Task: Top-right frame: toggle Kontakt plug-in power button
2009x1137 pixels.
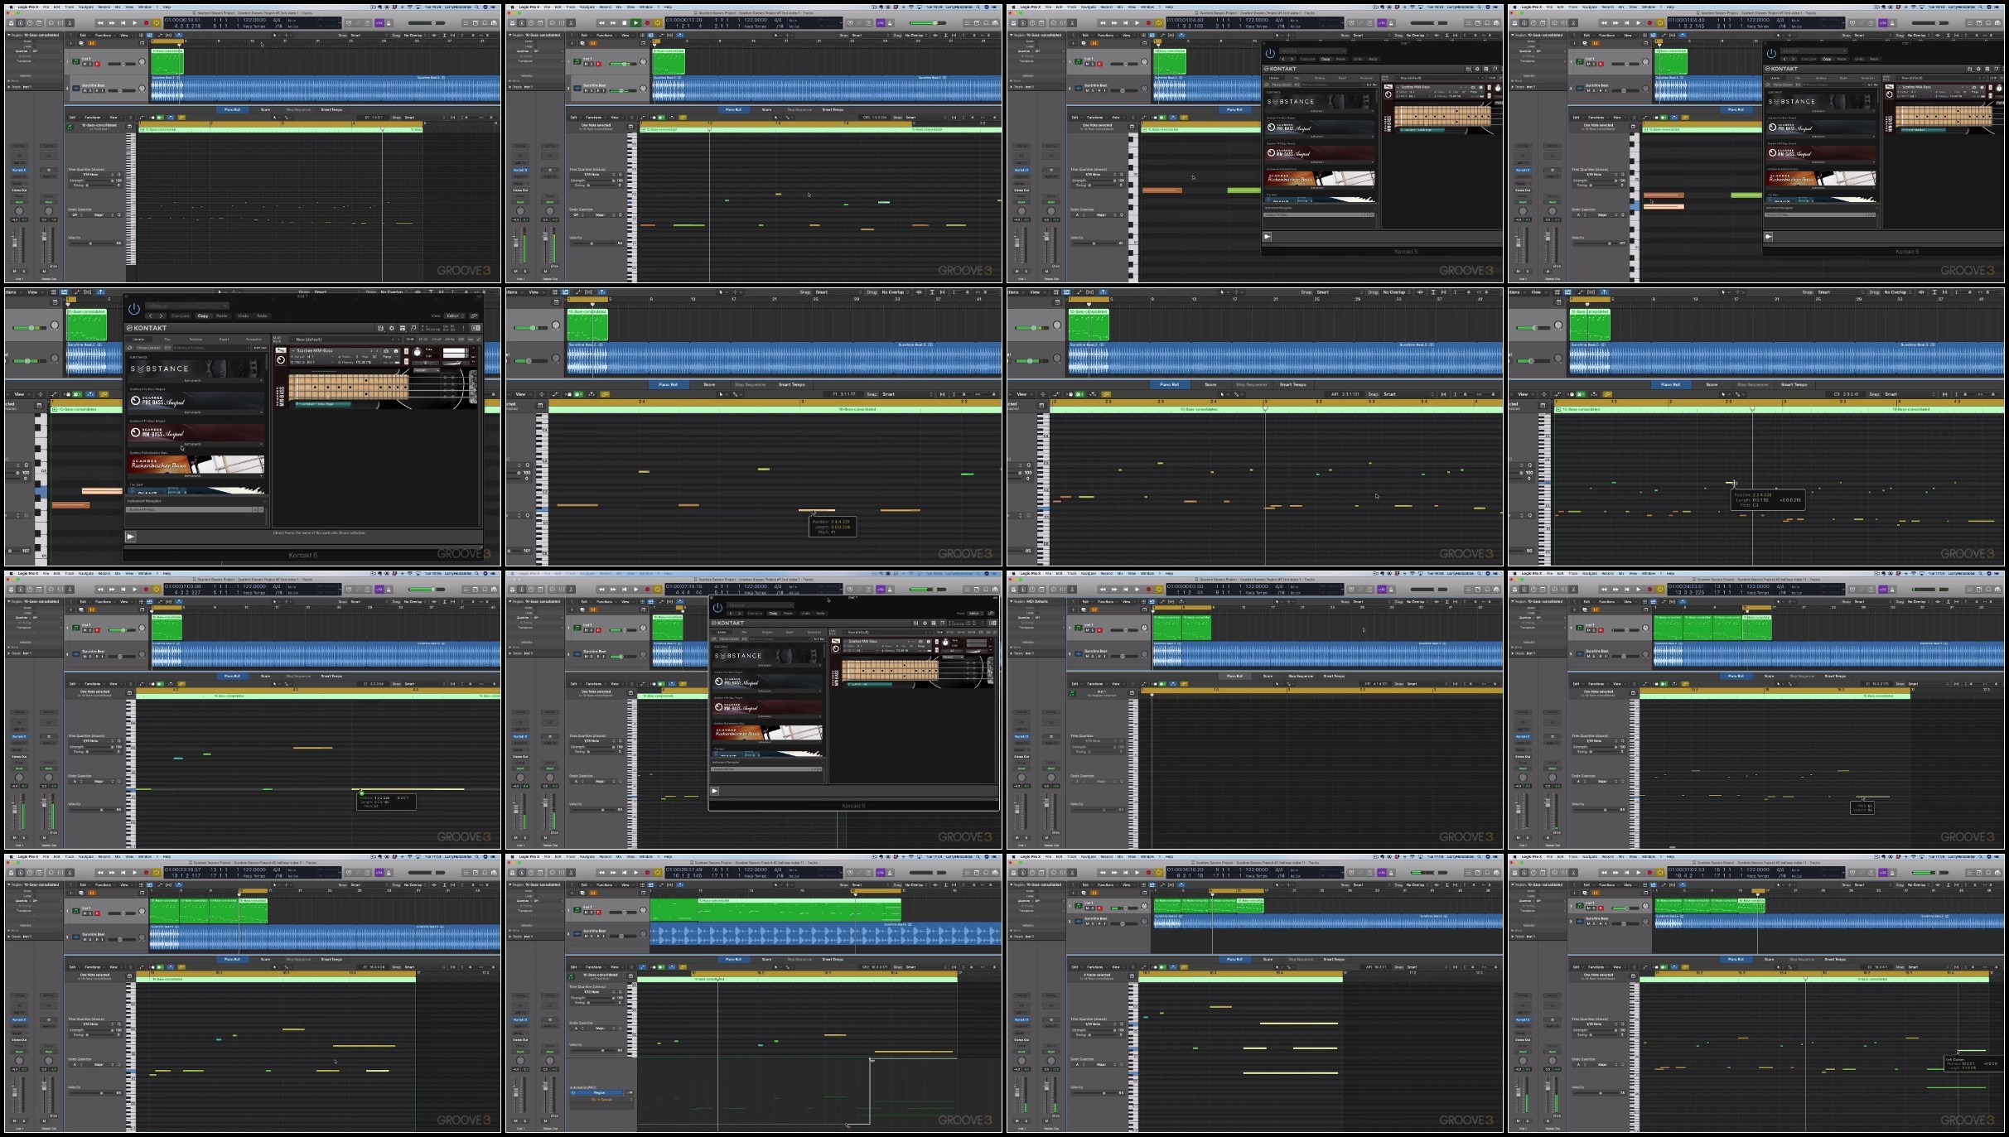Action: coord(1771,53)
